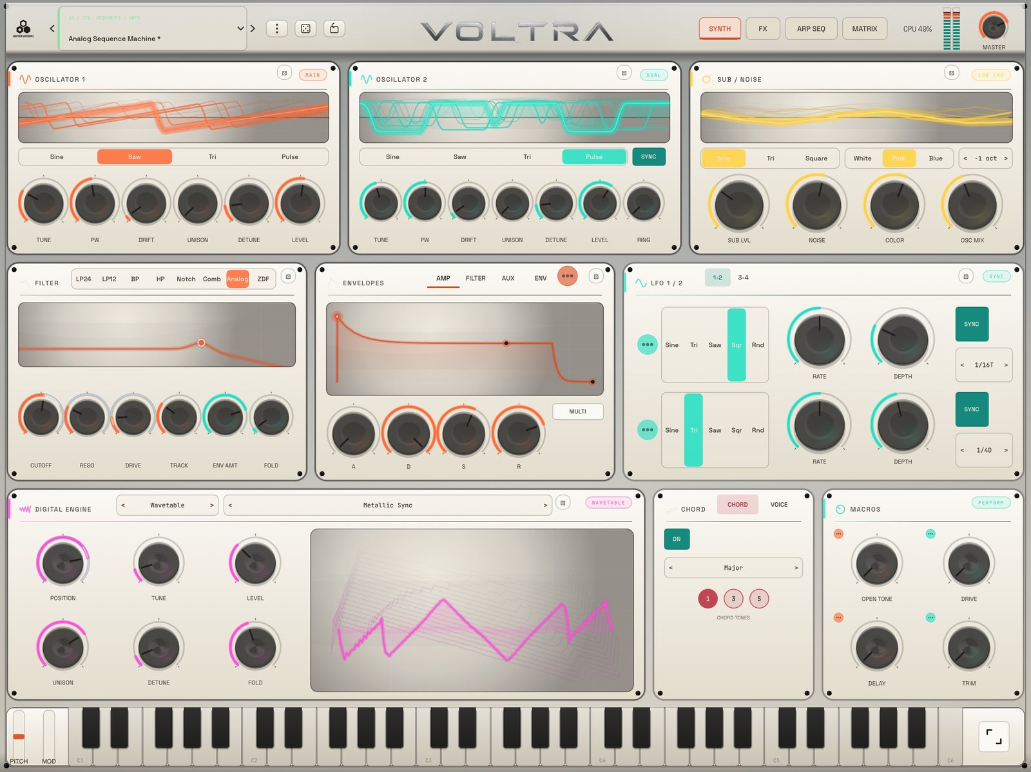
Task: Select Pink noise type
Action: [x=899, y=158]
